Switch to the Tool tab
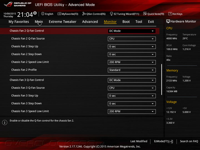 click(x=139, y=22)
